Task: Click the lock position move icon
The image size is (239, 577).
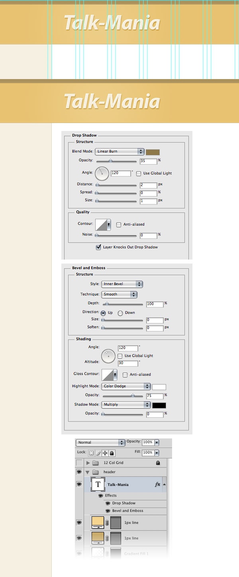Action: [105, 453]
